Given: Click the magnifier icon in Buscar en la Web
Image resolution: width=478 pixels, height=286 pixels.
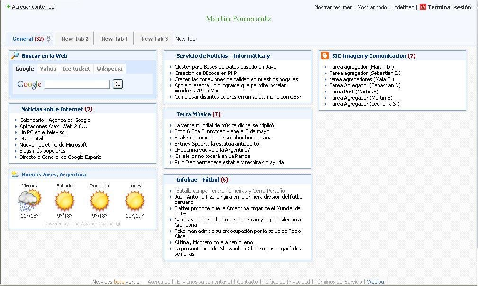Looking at the screenshot, I should point(15,55).
